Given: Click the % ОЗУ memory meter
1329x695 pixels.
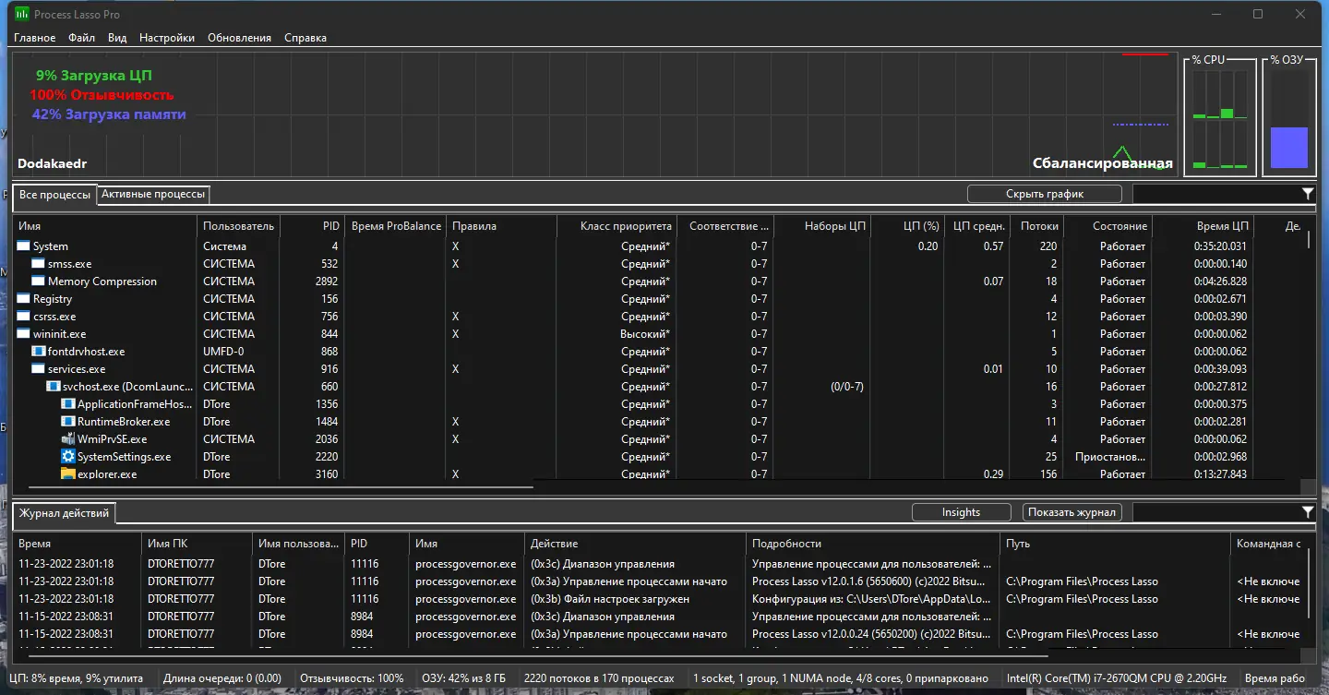Looking at the screenshot, I should [1289, 120].
